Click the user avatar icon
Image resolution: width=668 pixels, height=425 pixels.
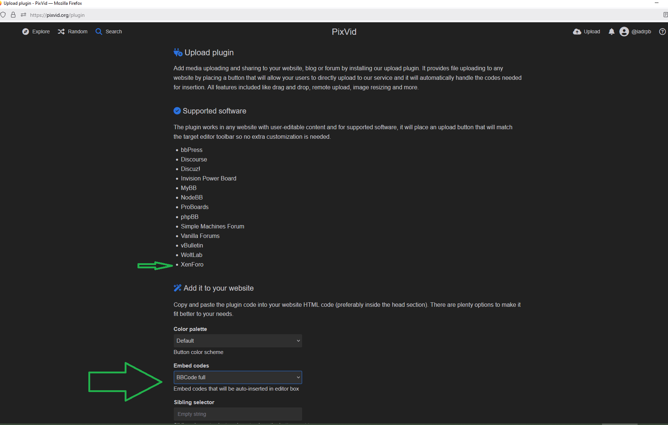point(624,31)
